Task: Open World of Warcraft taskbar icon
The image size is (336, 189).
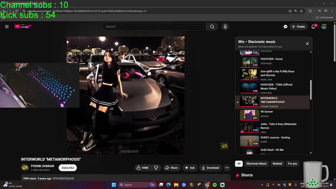Action: point(192,185)
